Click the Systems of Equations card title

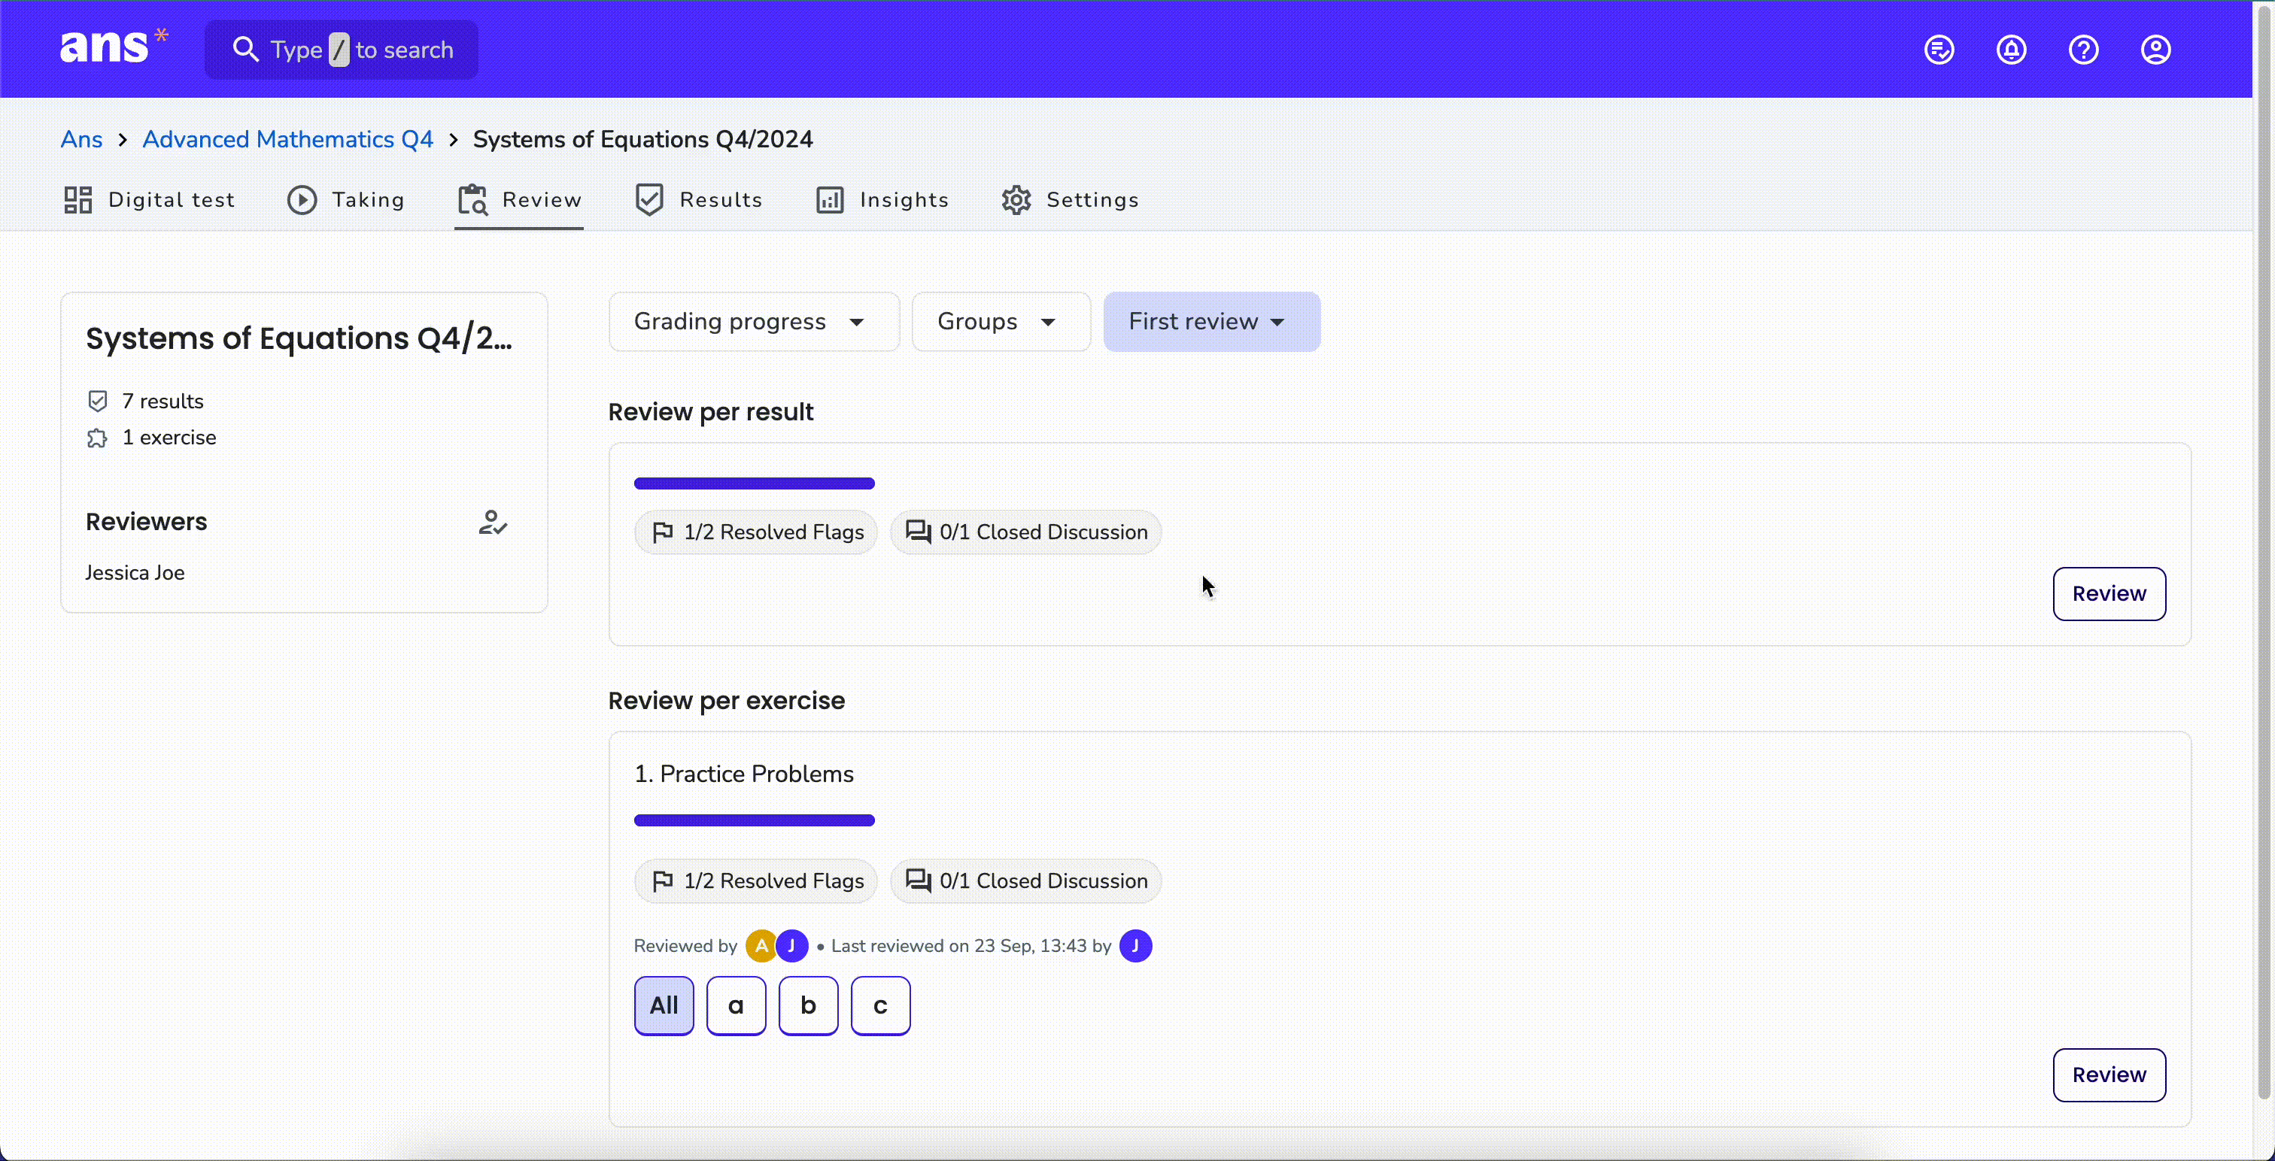tap(299, 338)
